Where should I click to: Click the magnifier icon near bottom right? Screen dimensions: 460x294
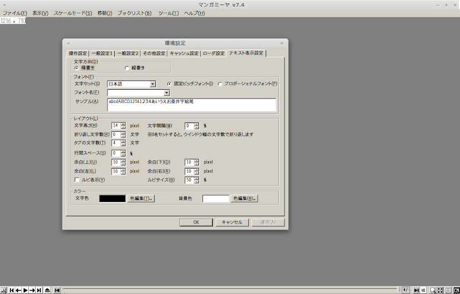coord(433,291)
